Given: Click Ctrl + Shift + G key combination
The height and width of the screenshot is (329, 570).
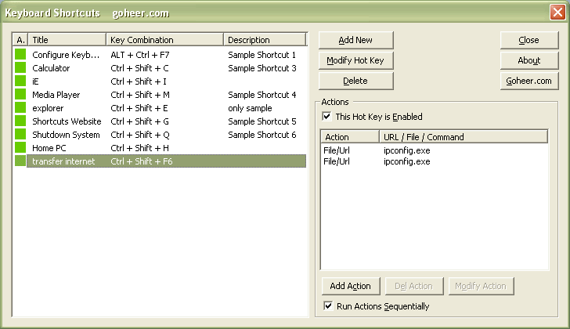Looking at the screenshot, I should point(139,121).
